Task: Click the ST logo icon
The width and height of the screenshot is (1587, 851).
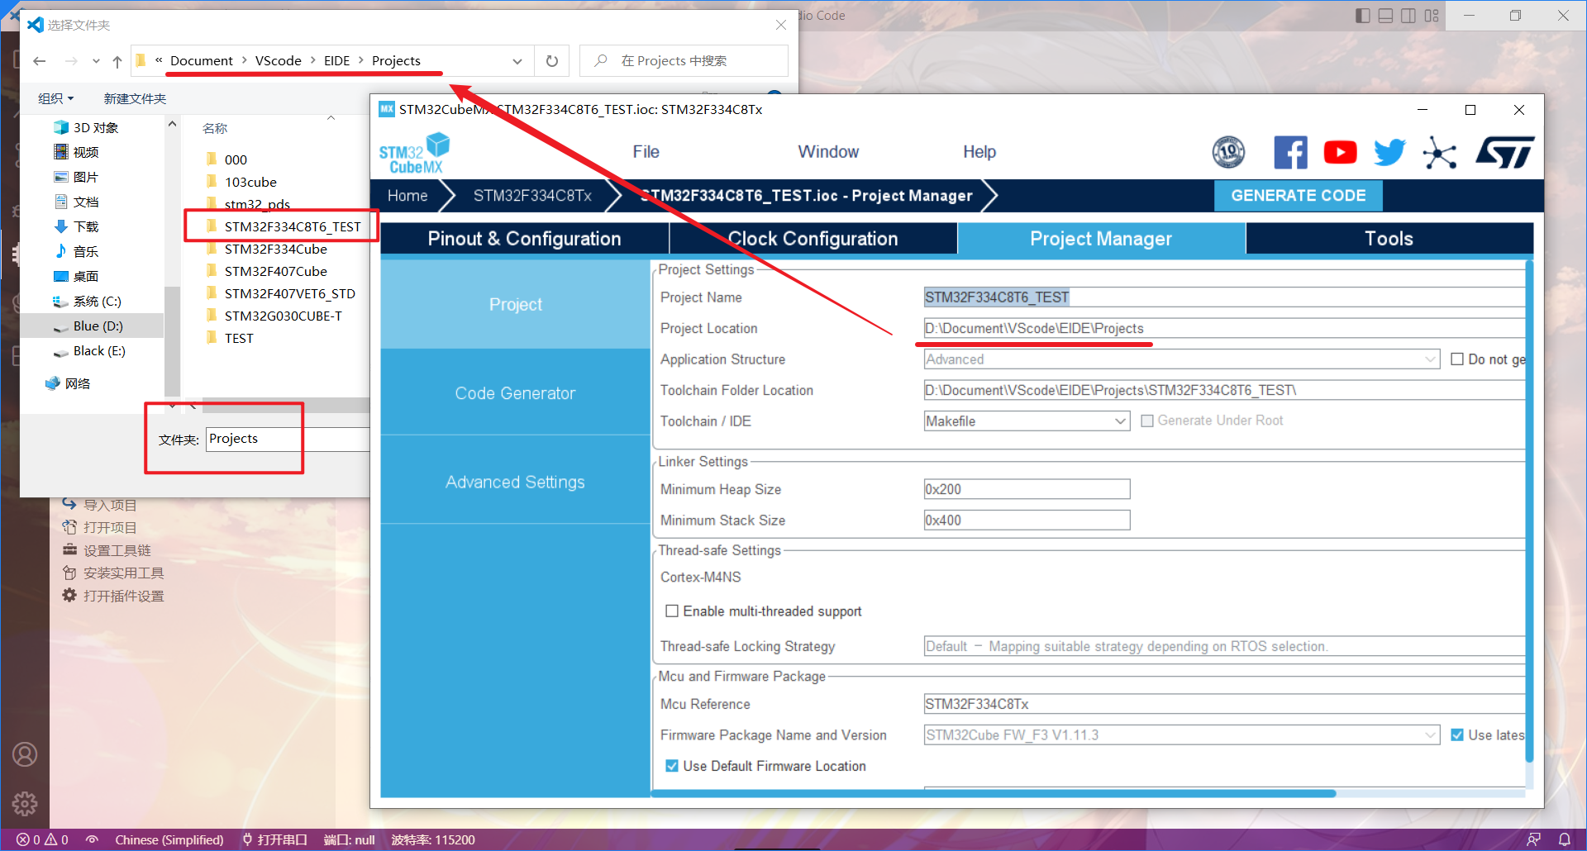Action: 1505,153
